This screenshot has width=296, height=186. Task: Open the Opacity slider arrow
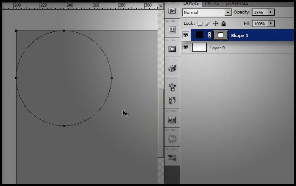click(x=272, y=12)
